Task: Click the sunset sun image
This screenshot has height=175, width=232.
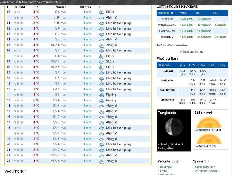Action: (x=209, y=139)
